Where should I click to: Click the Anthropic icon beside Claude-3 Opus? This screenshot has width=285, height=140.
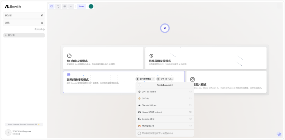139,105
